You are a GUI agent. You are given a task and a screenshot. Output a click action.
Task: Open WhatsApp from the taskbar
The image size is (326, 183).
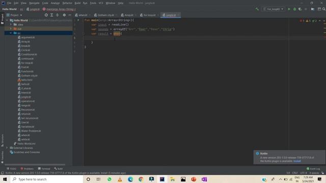tap(110, 179)
